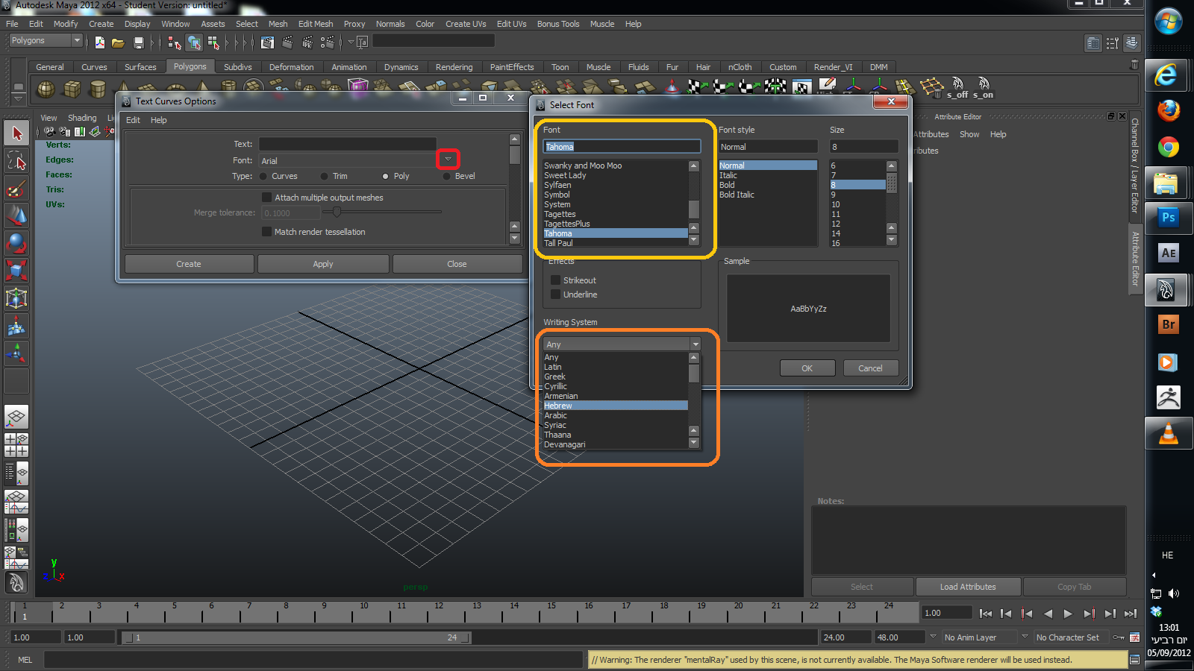Enable the Strikeout checkbox
This screenshot has height=671, width=1194.
coord(555,280)
